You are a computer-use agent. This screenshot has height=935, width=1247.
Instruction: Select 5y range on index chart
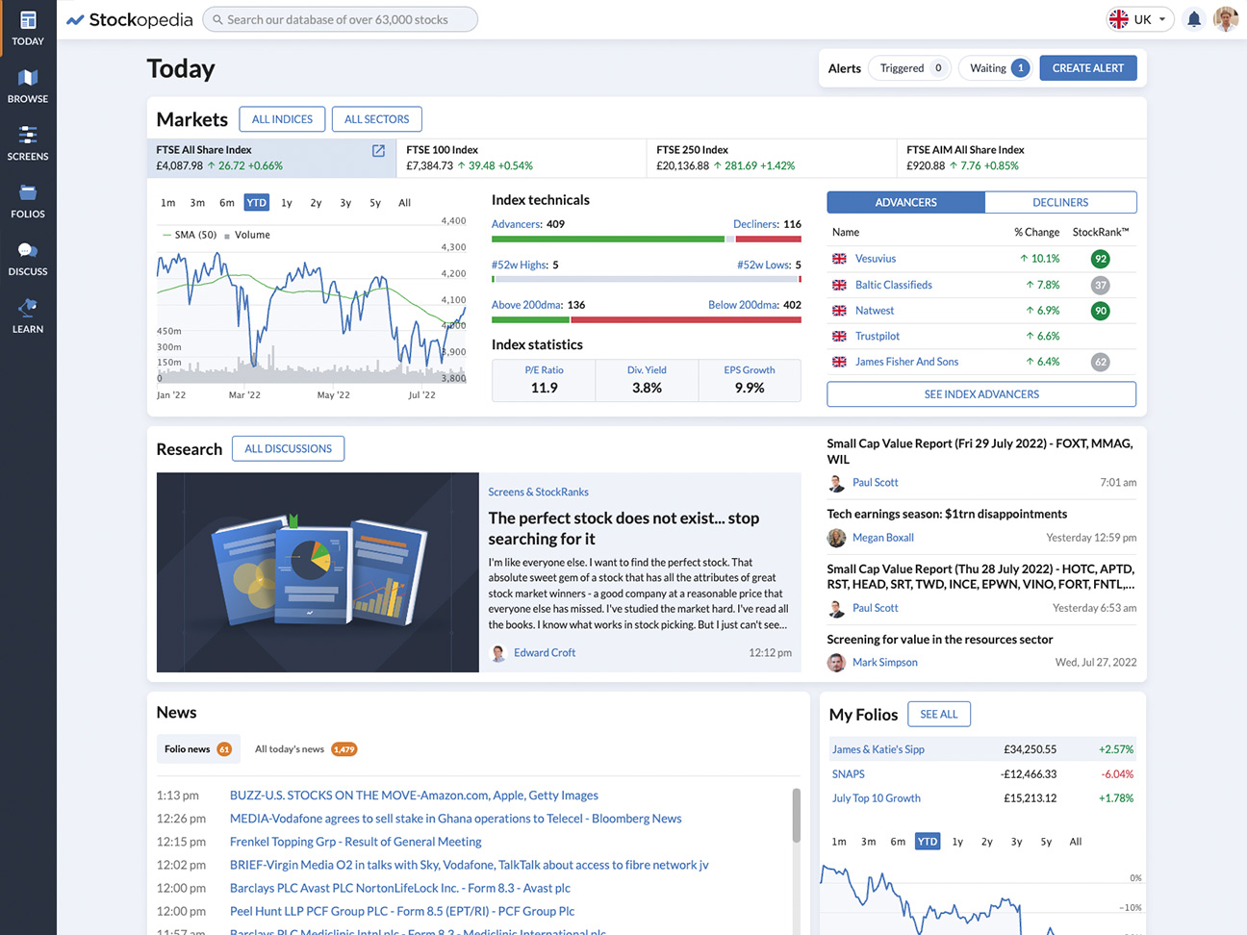click(x=375, y=203)
